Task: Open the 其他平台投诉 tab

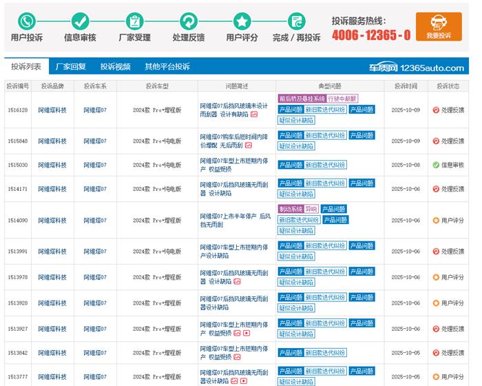Action: (167, 67)
